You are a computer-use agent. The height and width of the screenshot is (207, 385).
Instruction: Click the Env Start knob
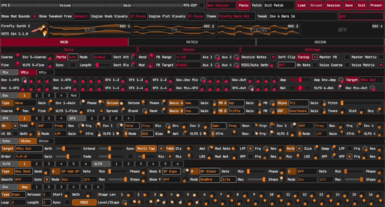[67, 195]
